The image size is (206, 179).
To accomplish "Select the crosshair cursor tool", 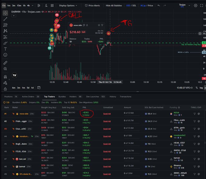I will (x=5, y=13).
